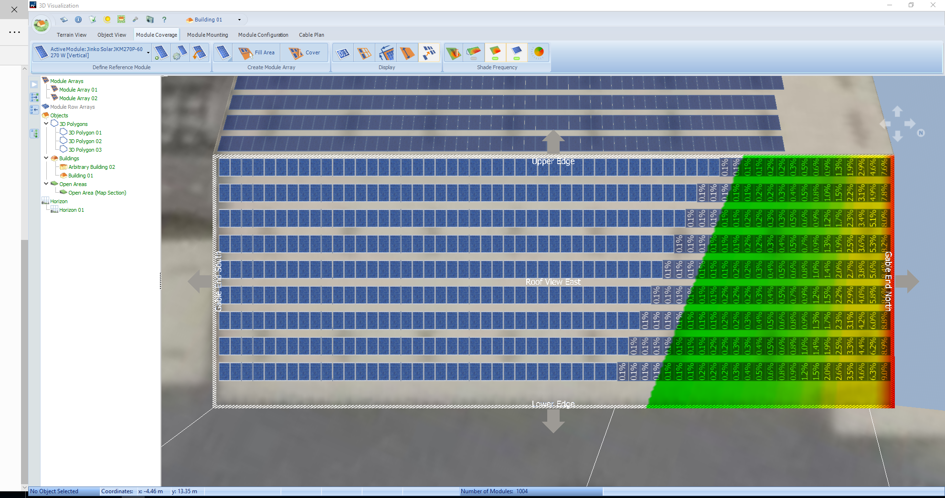Open the Active Module selection dropdown
Viewport: 945px width, 498px height.
coord(148,52)
